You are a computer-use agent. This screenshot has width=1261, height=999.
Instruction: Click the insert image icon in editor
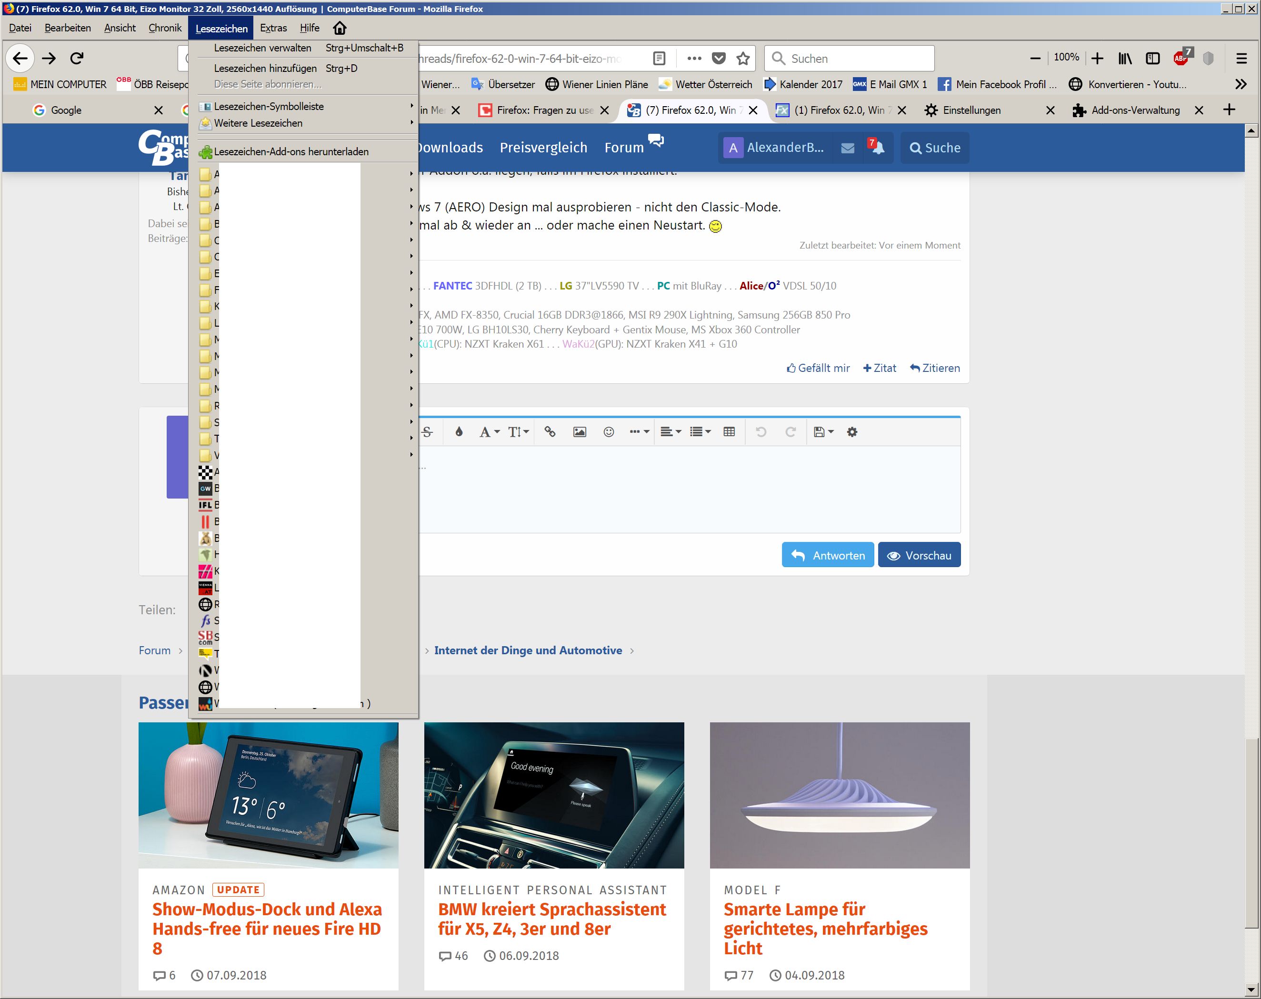pyautogui.click(x=579, y=432)
